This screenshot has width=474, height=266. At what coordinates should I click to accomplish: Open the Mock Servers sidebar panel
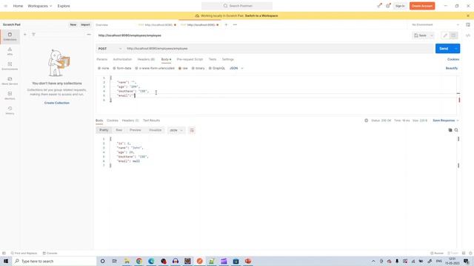(10, 81)
